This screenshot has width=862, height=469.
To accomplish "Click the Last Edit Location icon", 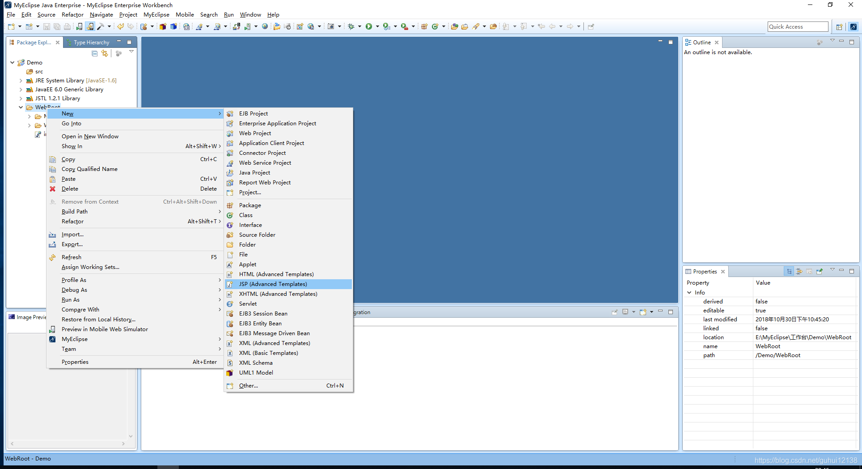I will 541,27.
